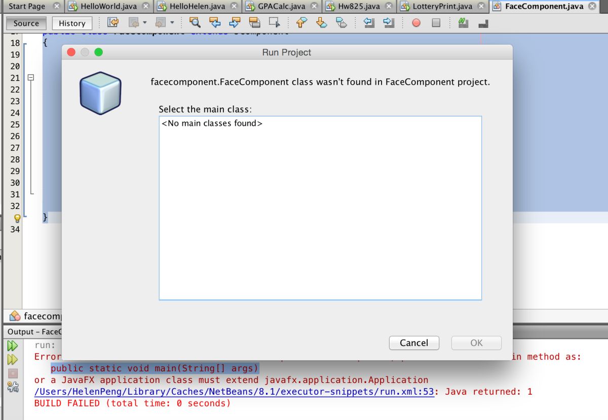608x420 pixels.
Task: Click Cancel in Run Project dialog
Action: click(x=414, y=343)
